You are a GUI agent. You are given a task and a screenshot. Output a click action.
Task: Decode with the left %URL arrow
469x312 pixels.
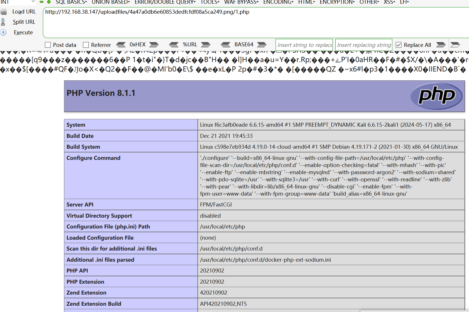point(174,45)
